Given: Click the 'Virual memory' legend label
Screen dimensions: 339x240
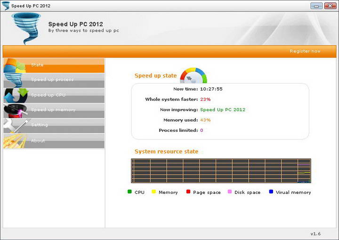Looking at the screenshot, I should [293, 192].
